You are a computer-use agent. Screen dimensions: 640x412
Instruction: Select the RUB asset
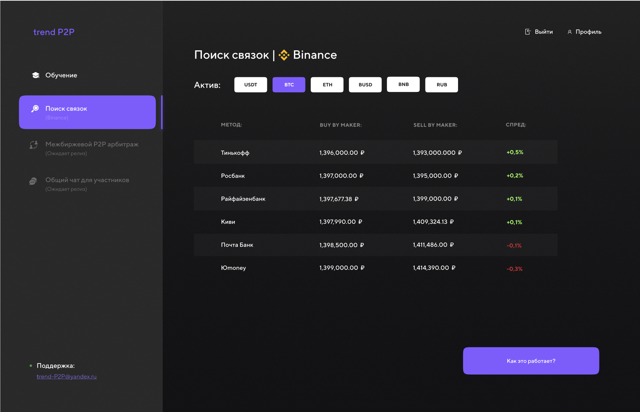tap(441, 85)
